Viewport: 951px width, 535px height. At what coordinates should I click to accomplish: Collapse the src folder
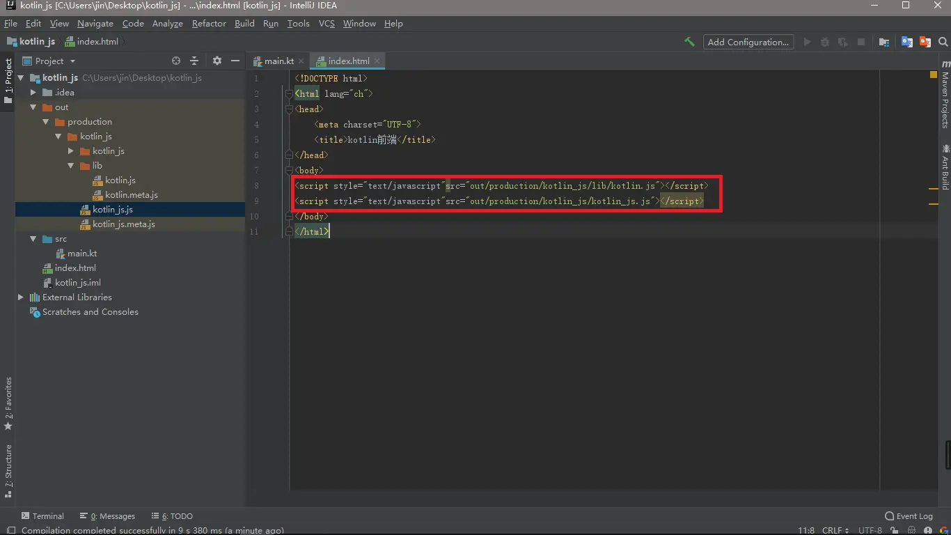[x=33, y=239]
